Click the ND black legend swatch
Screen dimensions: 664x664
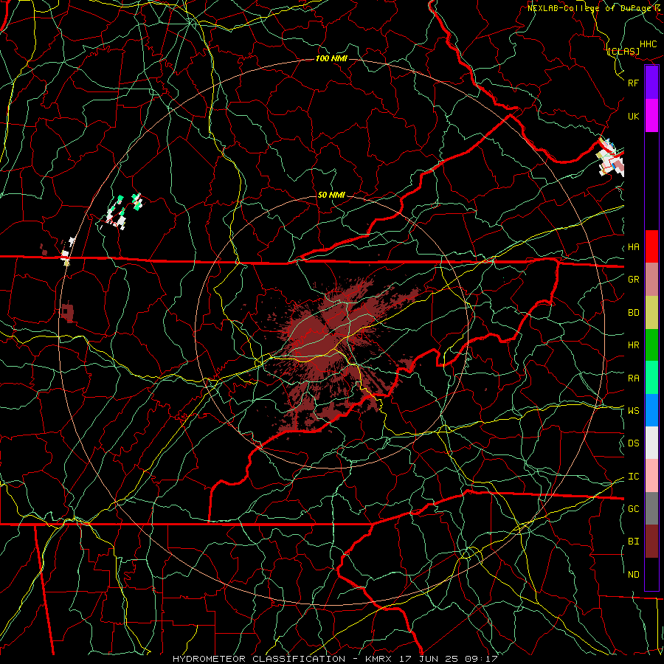(x=651, y=574)
